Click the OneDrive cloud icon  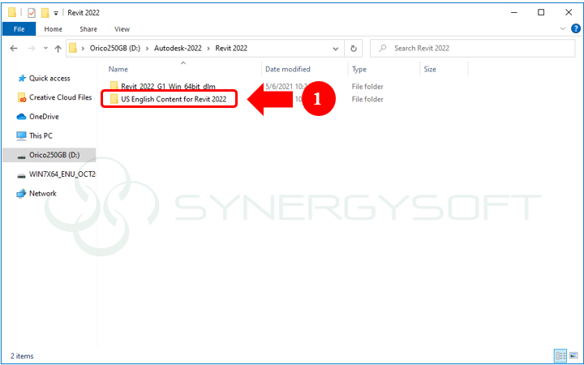[22, 117]
